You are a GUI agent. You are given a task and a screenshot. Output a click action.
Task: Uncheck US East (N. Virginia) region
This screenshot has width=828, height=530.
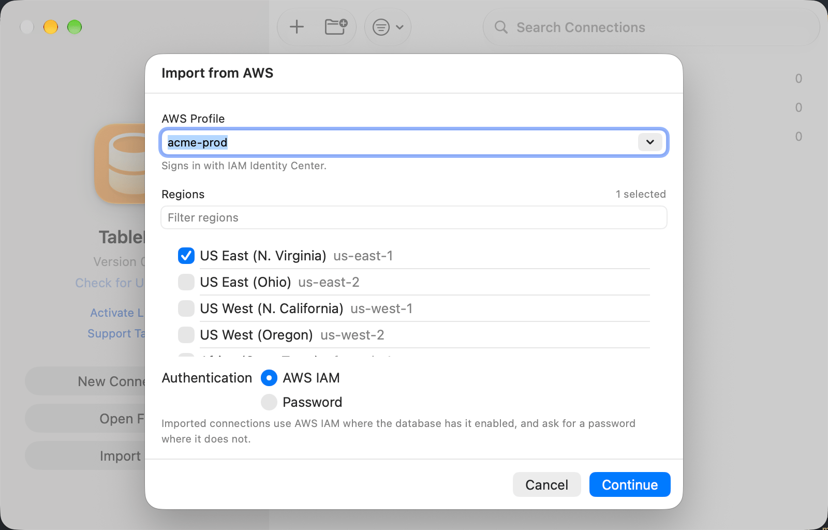(186, 256)
